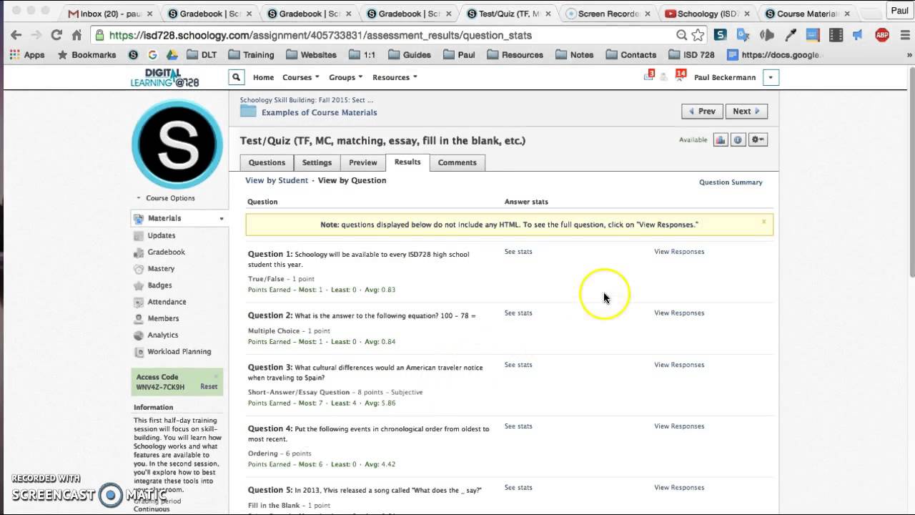This screenshot has height=515, width=915.
Task: Click the Workload Planning sidebar icon
Action: tap(139, 351)
